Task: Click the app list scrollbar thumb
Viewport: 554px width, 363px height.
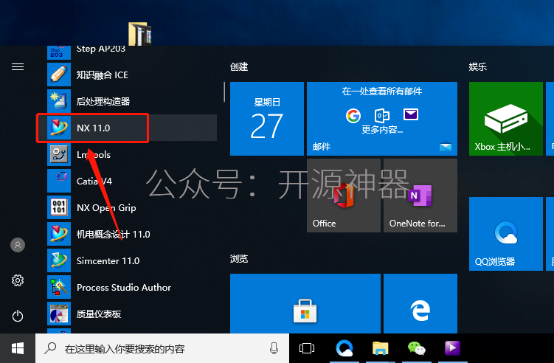Action: point(224,92)
